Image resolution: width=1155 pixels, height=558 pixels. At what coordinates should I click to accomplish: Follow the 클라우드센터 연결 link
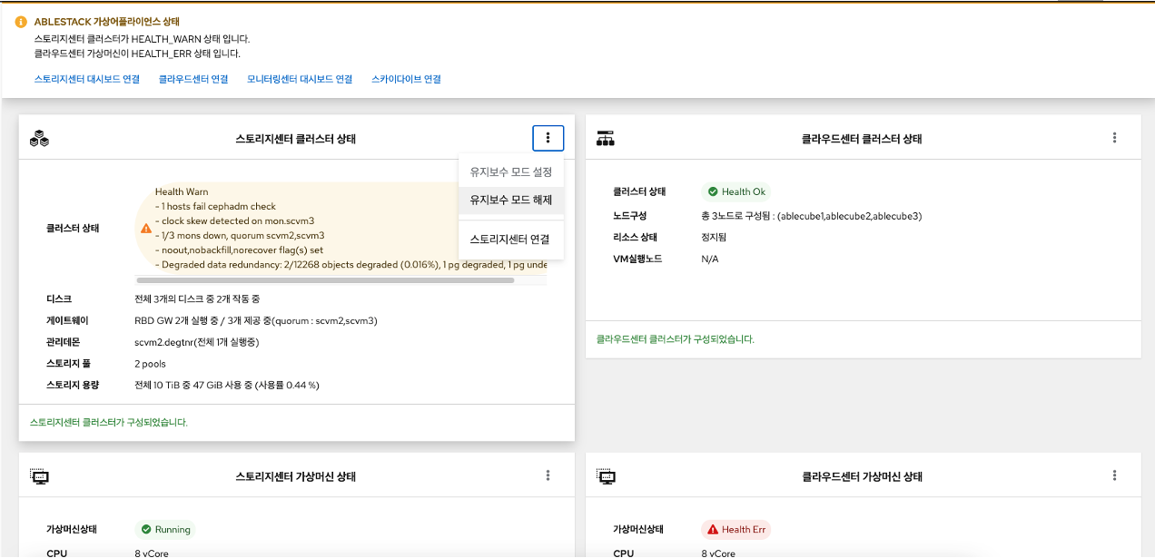(x=193, y=79)
